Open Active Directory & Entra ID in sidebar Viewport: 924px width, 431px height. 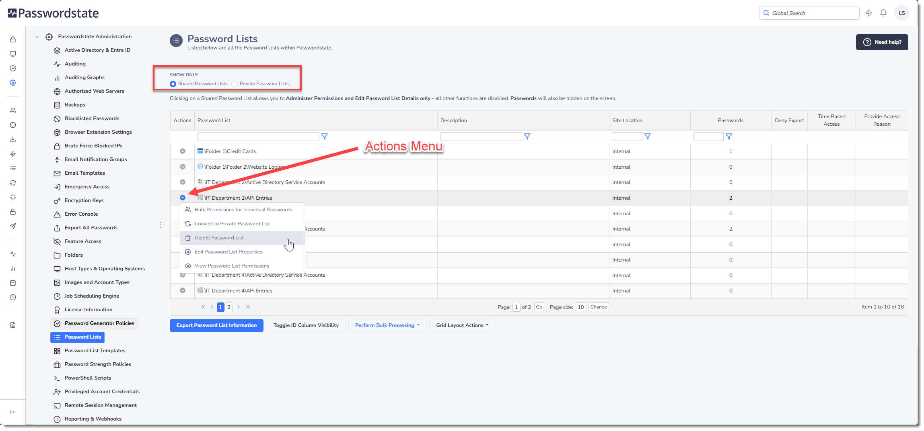tap(97, 50)
